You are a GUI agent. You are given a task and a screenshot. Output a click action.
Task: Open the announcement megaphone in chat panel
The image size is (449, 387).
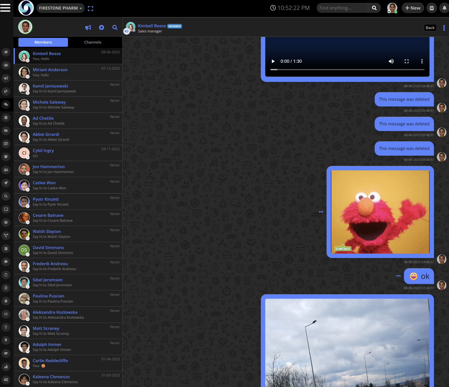coord(88,27)
